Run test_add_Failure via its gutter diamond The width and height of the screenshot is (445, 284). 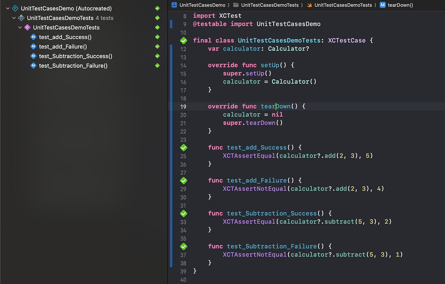click(183, 180)
